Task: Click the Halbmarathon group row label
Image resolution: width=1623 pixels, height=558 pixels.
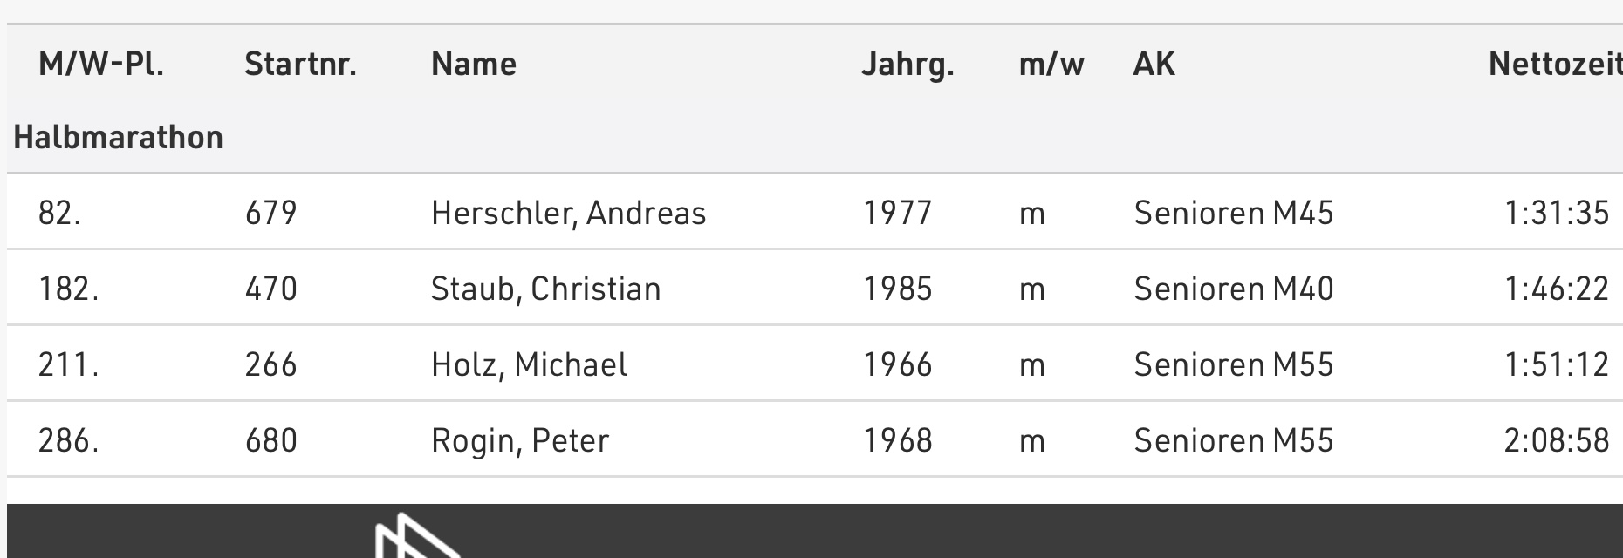Action: [x=119, y=138]
